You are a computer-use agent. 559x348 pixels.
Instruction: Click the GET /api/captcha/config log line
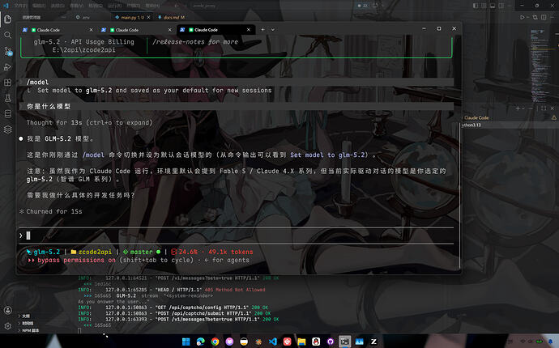point(173,308)
